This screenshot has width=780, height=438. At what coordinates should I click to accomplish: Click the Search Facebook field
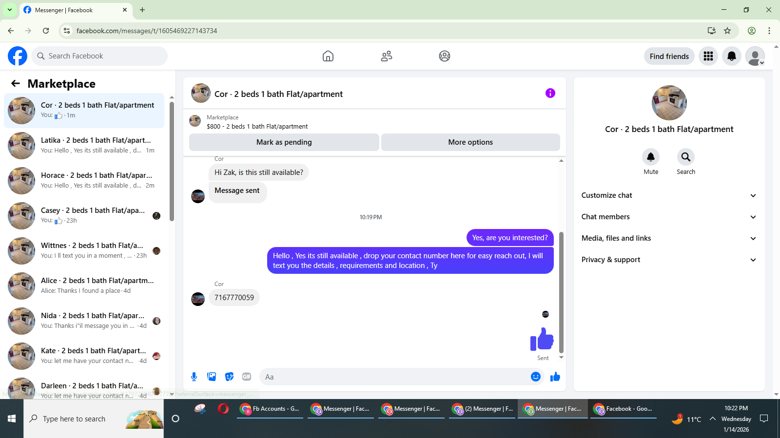pos(99,56)
